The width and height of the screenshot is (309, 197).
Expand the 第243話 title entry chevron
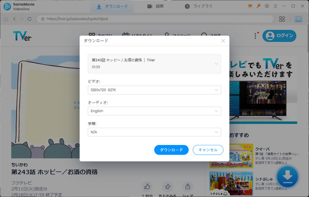click(x=216, y=64)
